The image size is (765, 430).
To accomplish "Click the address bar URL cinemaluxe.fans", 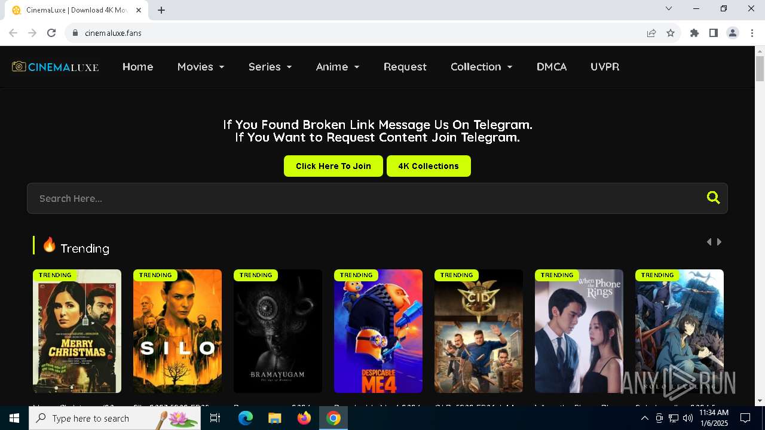I will (113, 33).
